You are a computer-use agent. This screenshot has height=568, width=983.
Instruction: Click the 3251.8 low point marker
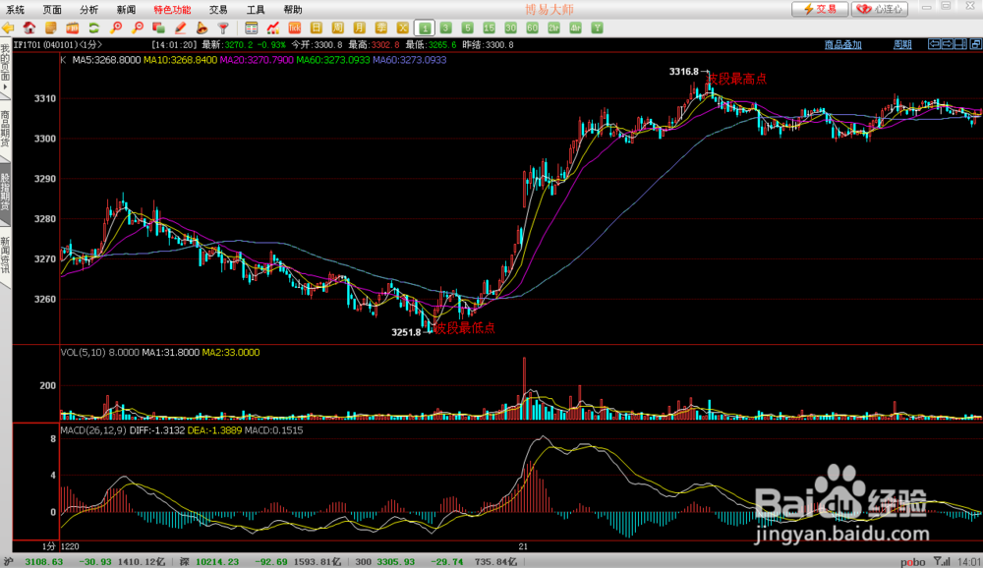(406, 332)
